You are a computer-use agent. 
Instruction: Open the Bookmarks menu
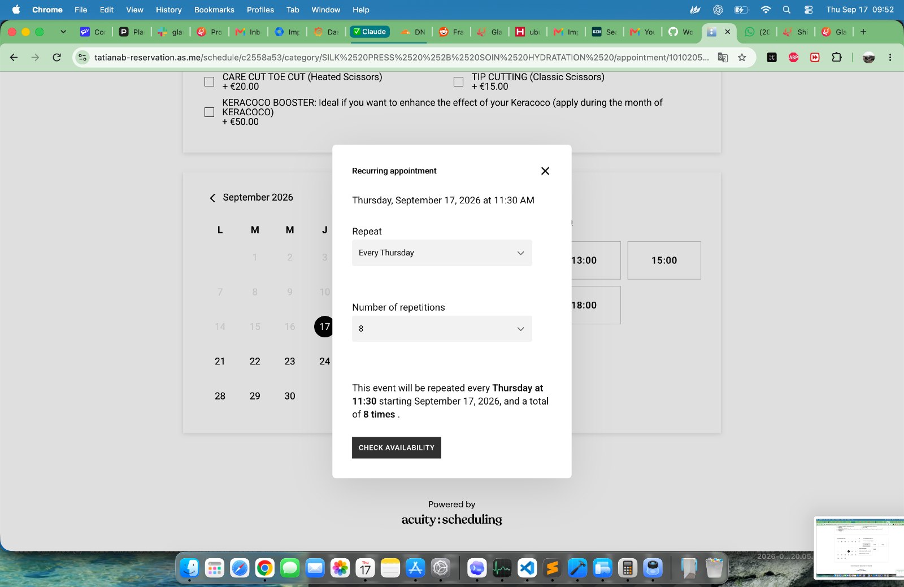(214, 10)
